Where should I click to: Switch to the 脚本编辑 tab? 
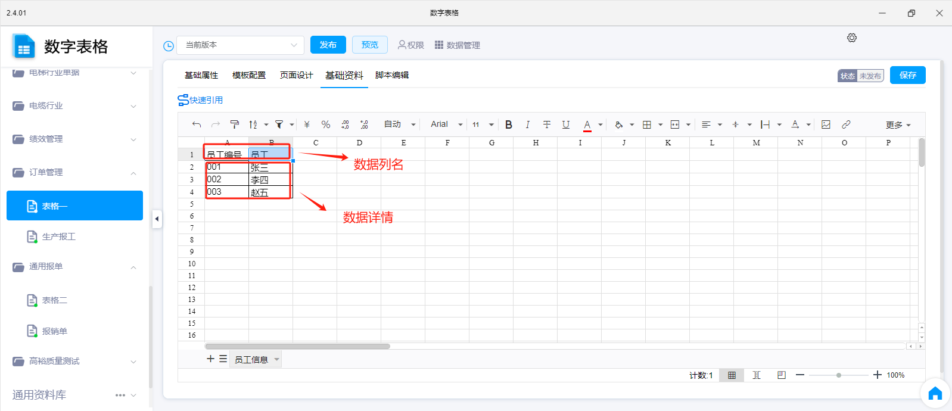392,76
